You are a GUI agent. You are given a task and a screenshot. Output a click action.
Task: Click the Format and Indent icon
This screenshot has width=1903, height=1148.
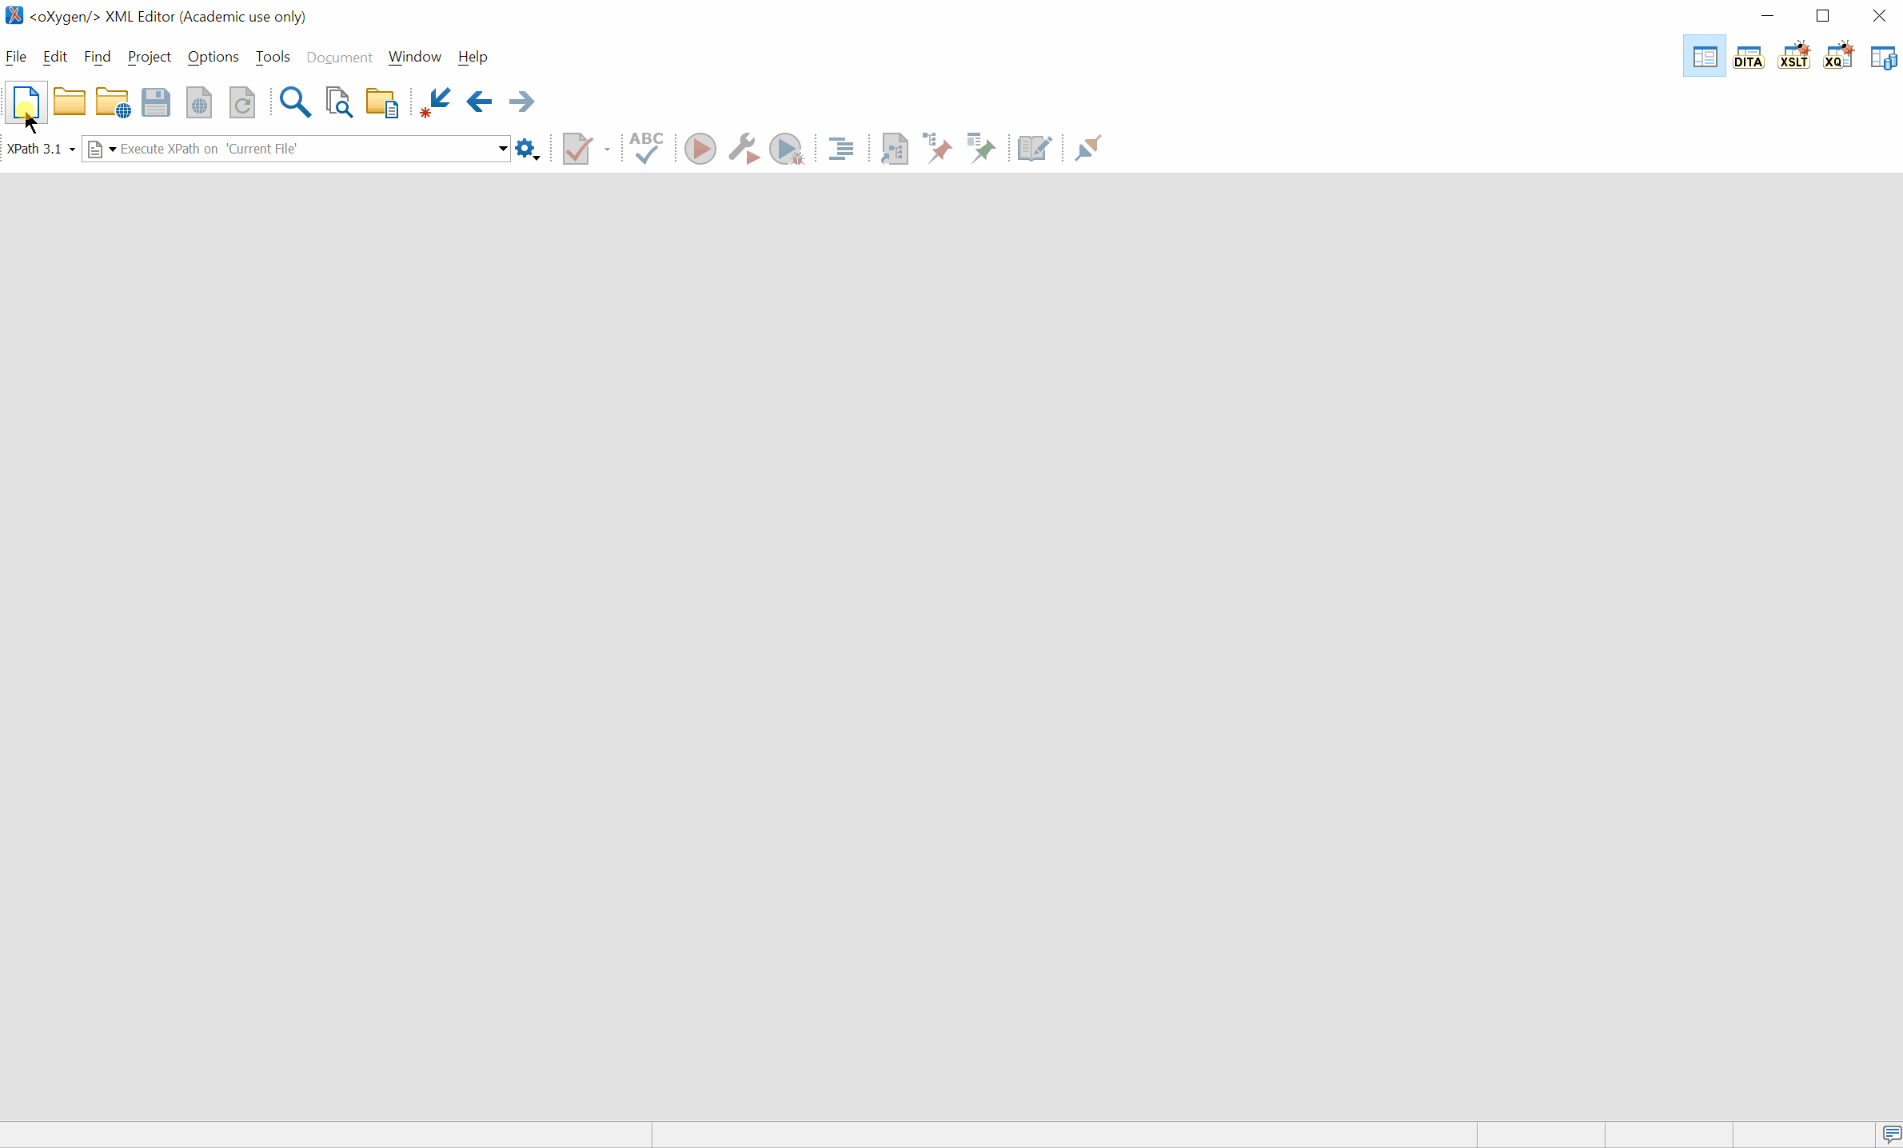point(841,149)
